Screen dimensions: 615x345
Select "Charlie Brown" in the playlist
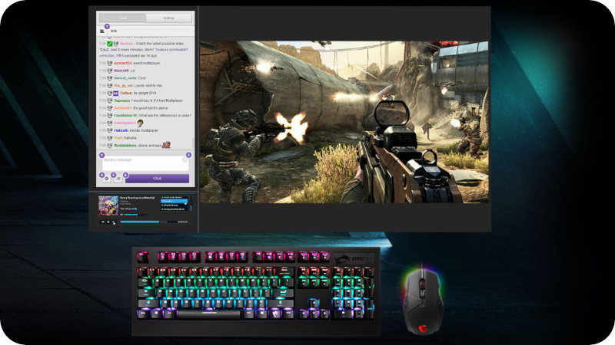coord(175,205)
